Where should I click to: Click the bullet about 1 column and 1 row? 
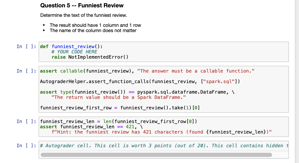[x=95, y=25]
